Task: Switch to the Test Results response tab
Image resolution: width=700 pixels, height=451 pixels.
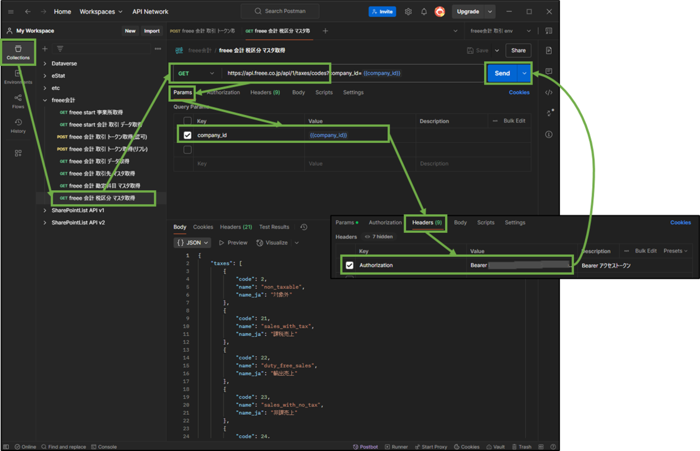Action: (x=274, y=227)
